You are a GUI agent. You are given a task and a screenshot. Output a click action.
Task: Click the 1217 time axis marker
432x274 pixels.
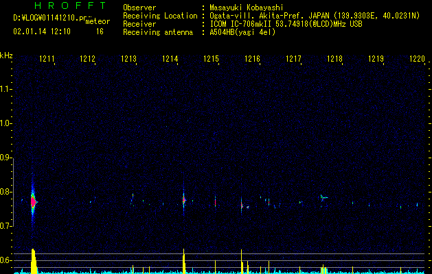(293, 59)
